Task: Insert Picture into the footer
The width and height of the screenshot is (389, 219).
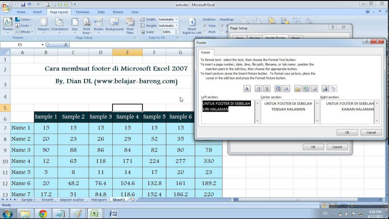Action: pos(325,89)
